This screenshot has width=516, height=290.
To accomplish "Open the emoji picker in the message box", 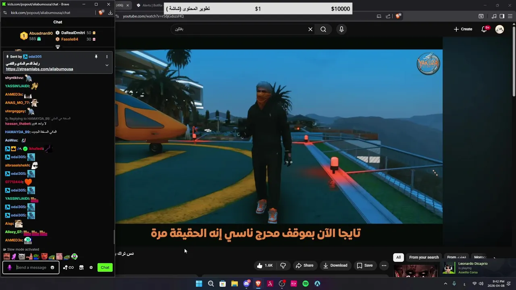I will click(52, 267).
